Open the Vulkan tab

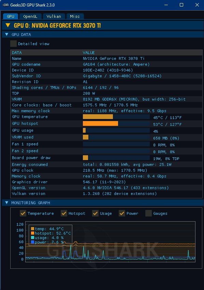point(54,16)
